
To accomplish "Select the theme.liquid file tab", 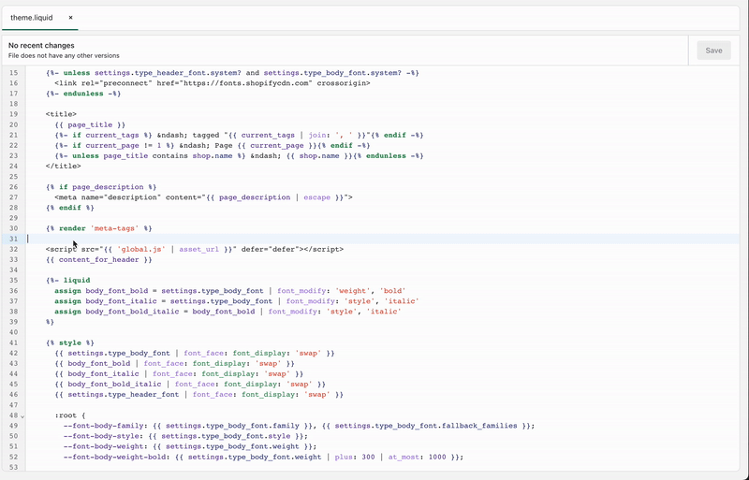I will [x=32, y=18].
